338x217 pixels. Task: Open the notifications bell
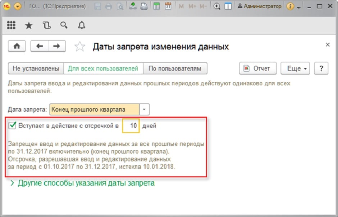click(x=82, y=25)
